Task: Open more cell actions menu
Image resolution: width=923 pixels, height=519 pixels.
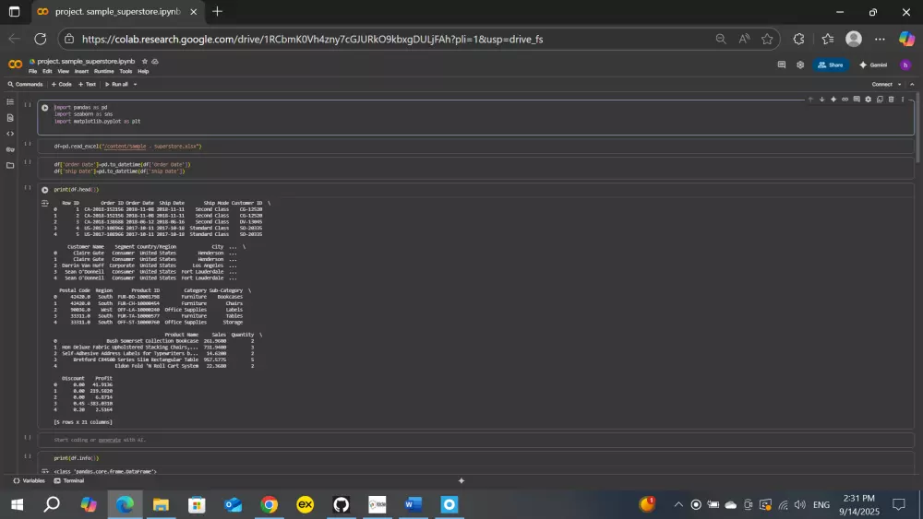Action: [x=903, y=100]
